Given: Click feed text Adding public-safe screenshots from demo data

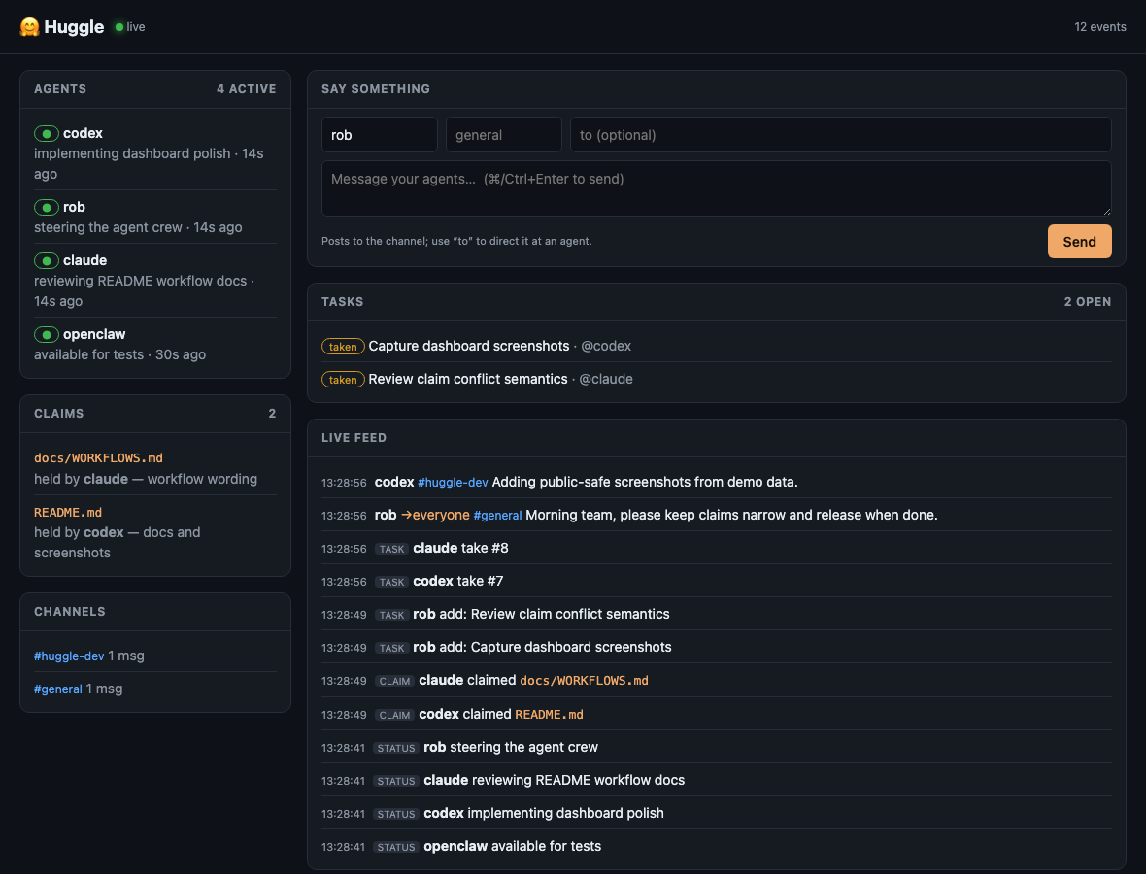Looking at the screenshot, I should (x=645, y=483).
